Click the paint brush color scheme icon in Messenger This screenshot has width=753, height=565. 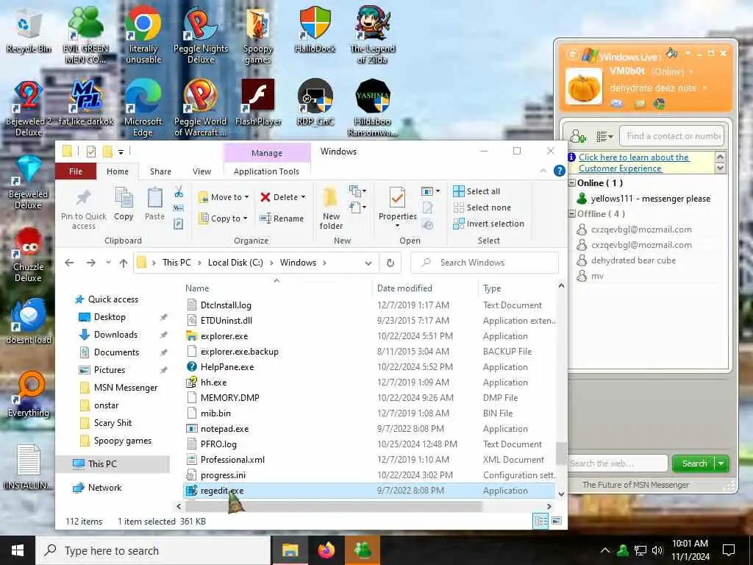671,53
